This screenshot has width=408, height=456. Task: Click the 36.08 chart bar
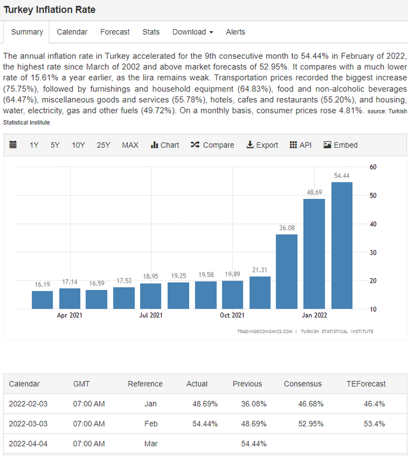click(x=287, y=272)
